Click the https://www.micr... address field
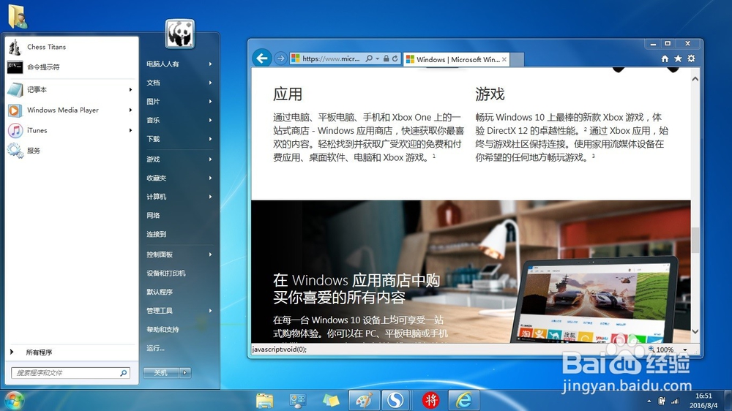This screenshot has width=732, height=411. [331, 59]
